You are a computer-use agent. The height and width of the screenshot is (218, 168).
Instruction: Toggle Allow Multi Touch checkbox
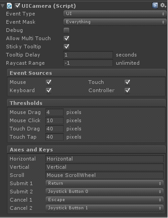[x=66, y=38]
